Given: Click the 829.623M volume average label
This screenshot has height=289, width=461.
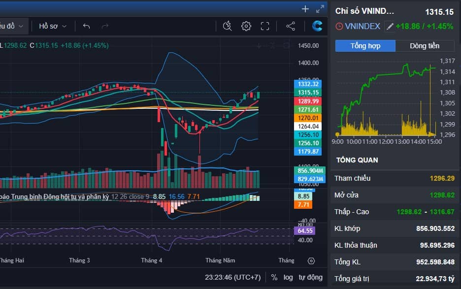Looking at the screenshot, I should pyautogui.click(x=310, y=179).
